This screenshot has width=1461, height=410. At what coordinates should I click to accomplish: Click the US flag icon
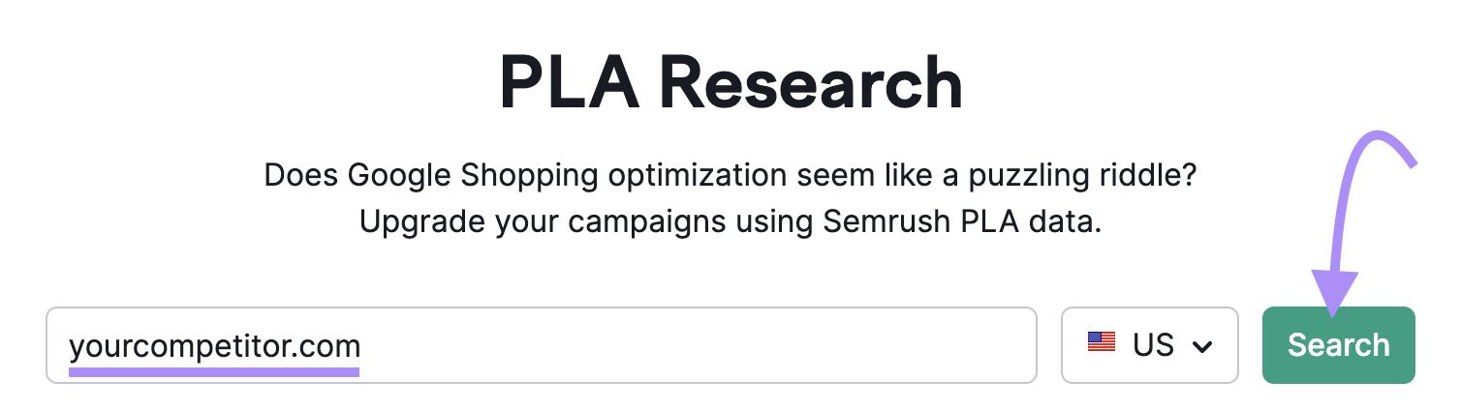[x=1102, y=342]
